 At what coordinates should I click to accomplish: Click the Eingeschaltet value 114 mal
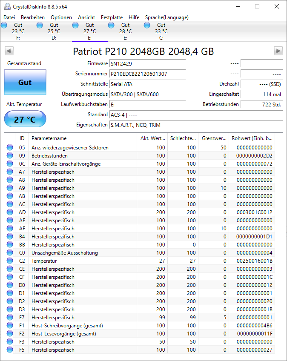click(x=261, y=94)
